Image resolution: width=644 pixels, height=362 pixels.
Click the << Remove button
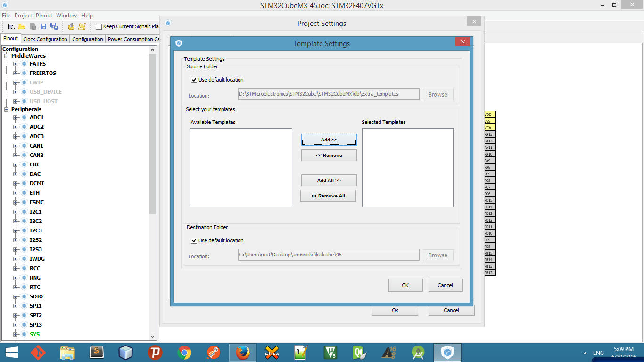(329, 155)
